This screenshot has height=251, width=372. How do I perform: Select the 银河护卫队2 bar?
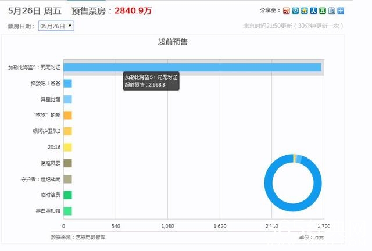point(67,131)
